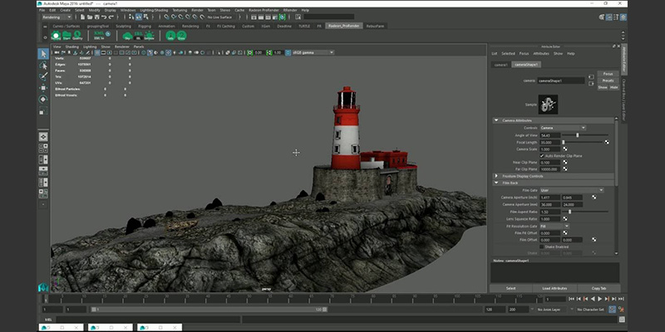Save the scene with the disk icon

click(97, 17)
